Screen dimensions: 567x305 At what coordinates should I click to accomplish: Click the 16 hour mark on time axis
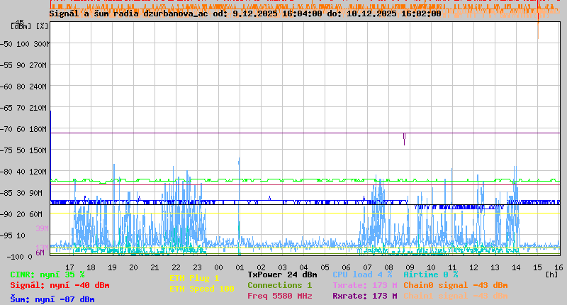point(558,267)
